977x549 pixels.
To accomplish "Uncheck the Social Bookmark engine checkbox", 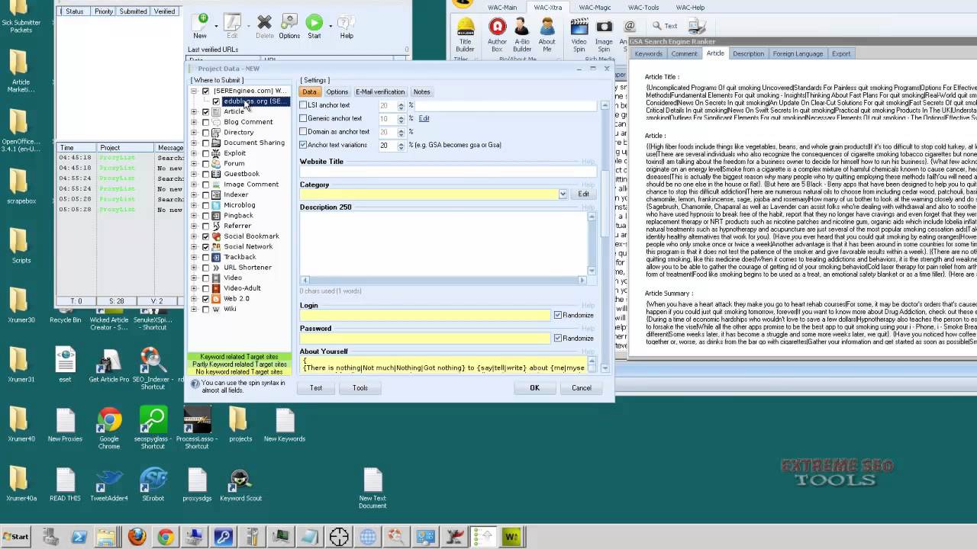I will point(205,236).
